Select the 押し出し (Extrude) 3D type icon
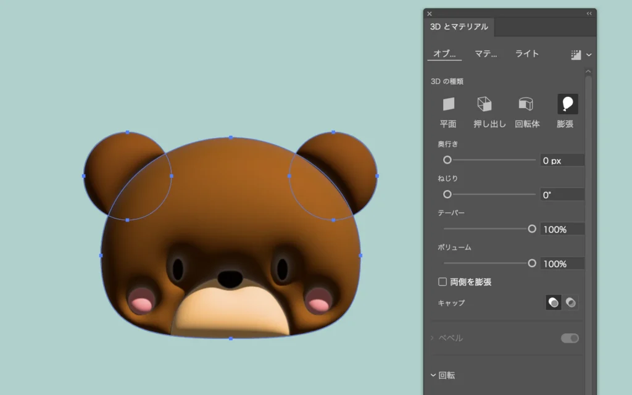The image size is (632, 395). (x=484, y=104)
